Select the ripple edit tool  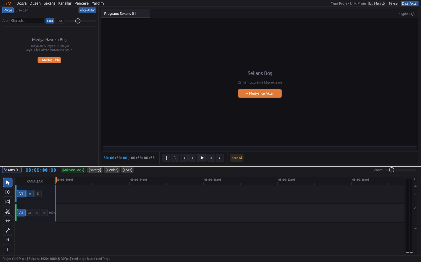8,202
